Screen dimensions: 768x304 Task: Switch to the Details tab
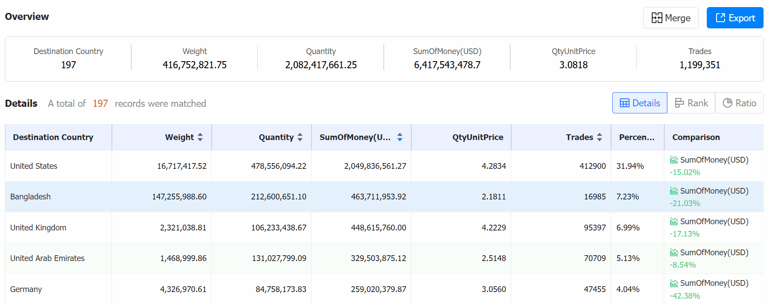[x=639, y=103]
